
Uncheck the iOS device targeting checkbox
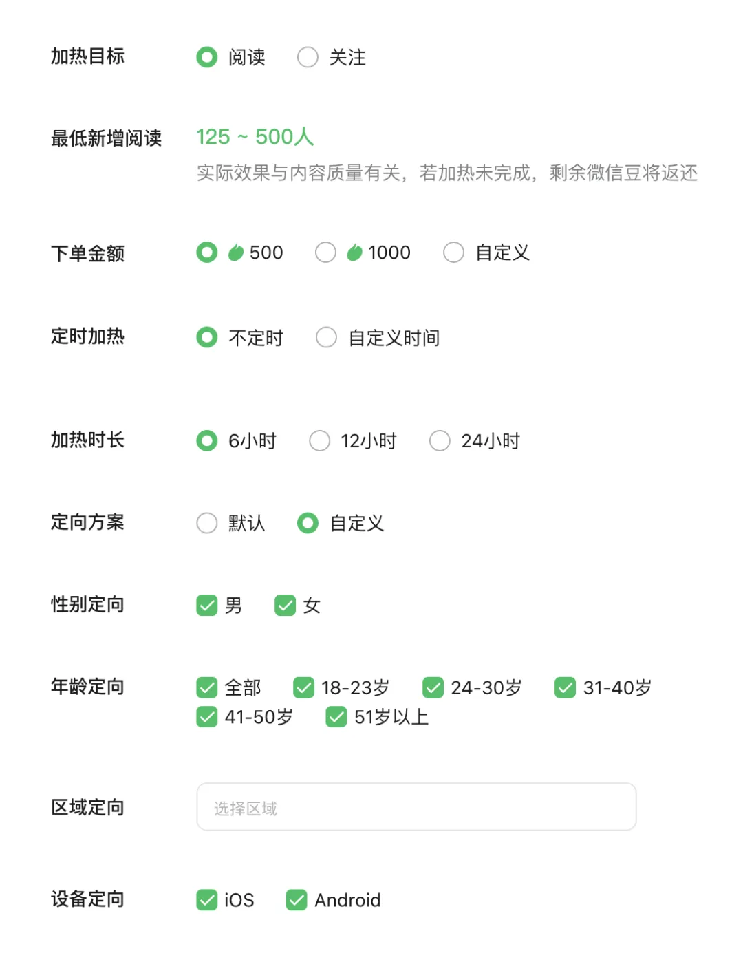pyautogui.click(x=207, y=900)
